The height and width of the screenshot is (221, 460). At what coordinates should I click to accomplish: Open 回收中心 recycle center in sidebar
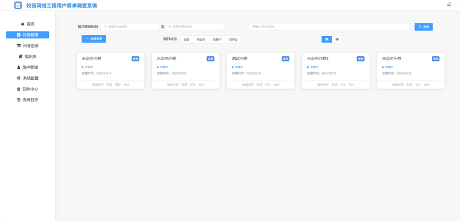pos(28,89)
